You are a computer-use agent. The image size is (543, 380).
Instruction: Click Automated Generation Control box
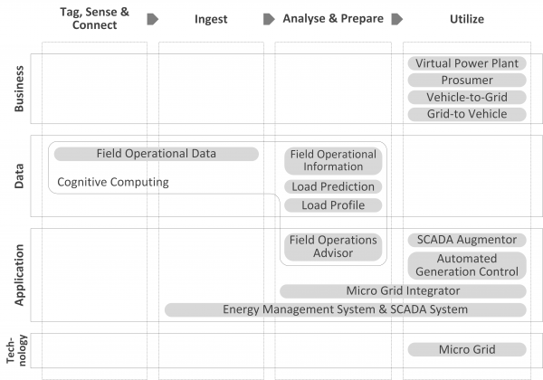466,265
